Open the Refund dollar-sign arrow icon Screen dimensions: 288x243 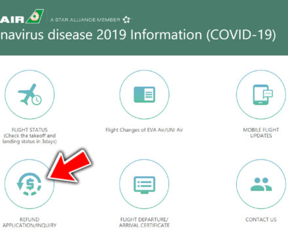pos(29,184)
